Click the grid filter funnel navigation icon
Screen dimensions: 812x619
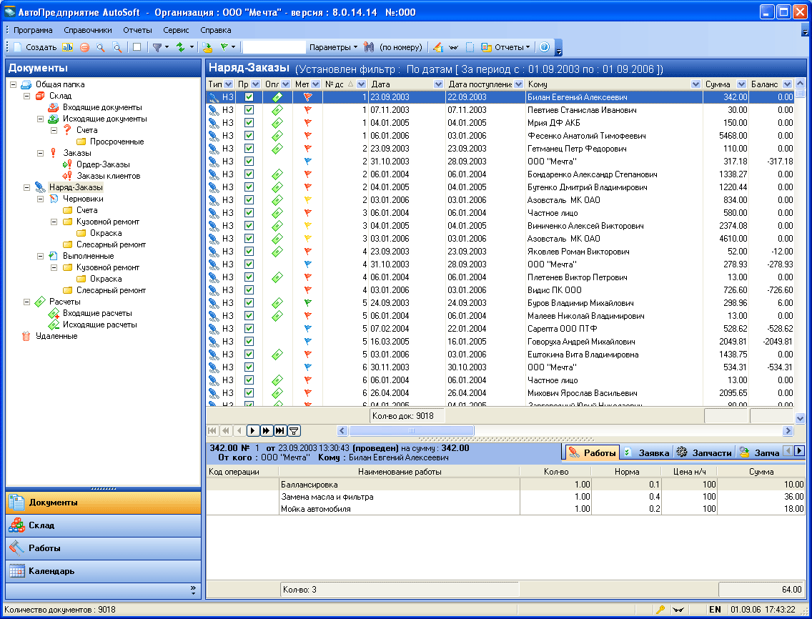point(294,430)
